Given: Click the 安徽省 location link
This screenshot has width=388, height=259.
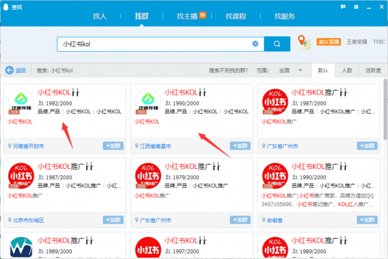Looking at the screenshot, I should pos(274,220).
